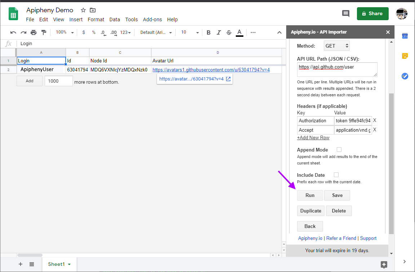Star the Apipheny Demo document
The image size is (415, 272).
click(83, 10)
